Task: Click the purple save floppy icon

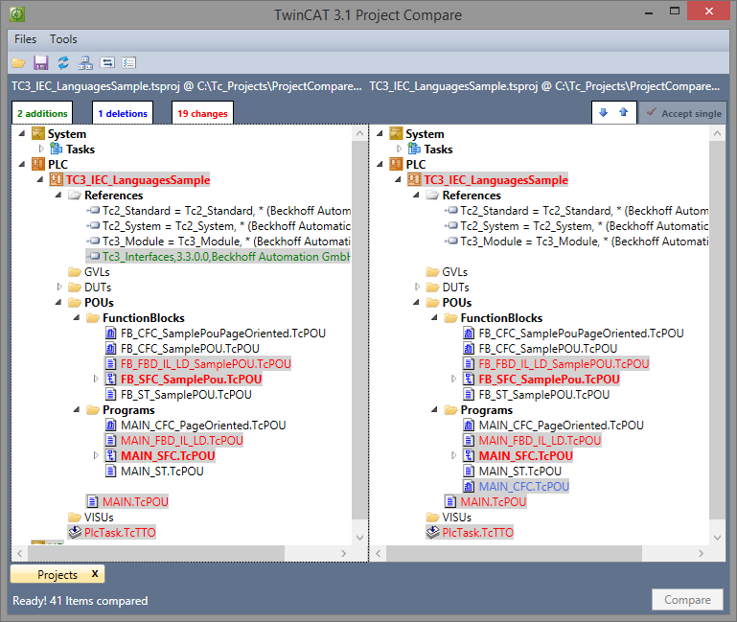Action: (x=40, y=62)
